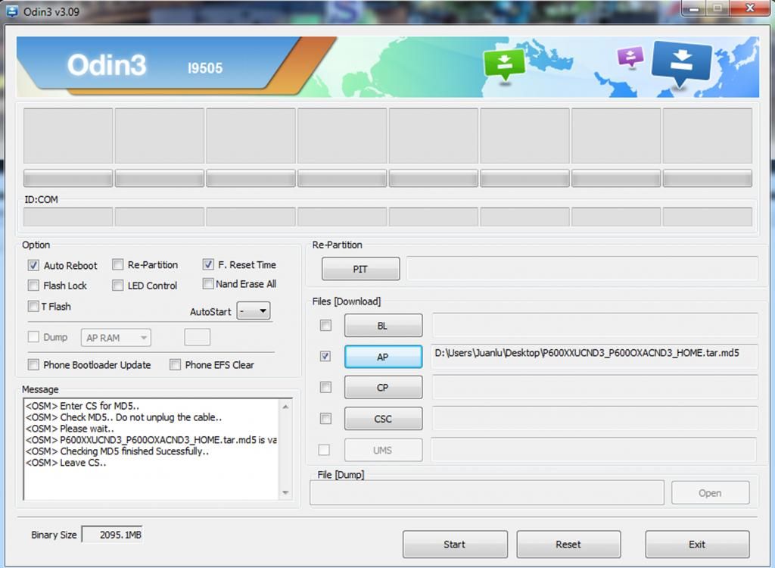Toggle the Nand Erase All checkbox
The width and height of the screenshot is (775, 568).
click(x=208, y=284)
